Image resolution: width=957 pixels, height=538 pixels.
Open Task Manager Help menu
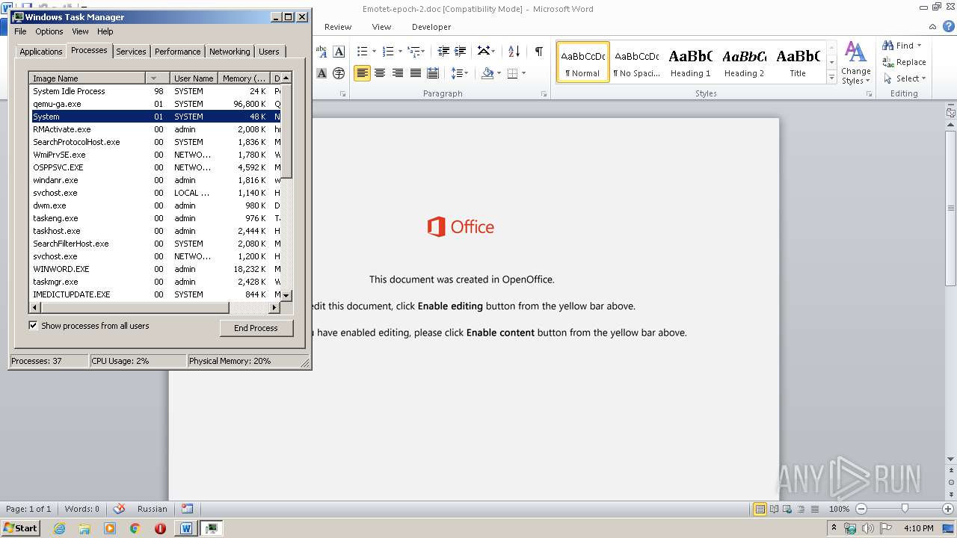point(105,31)
